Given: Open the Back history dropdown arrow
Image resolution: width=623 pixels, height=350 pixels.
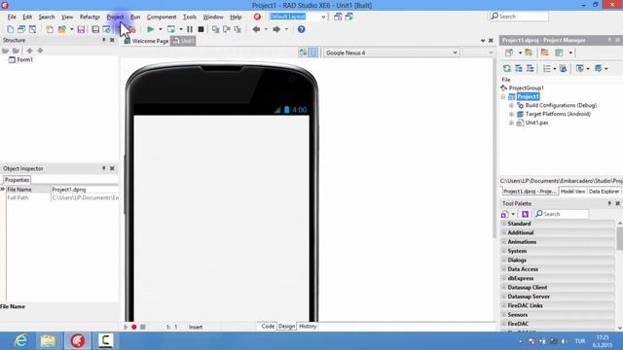Looking at the screenshot, I should tap(266, 29).
